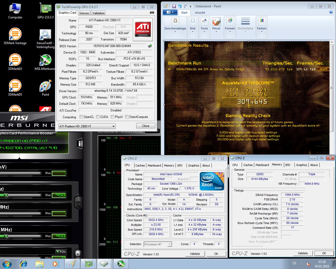This screenshot has width=336, height=269.
Task: Open the blue Paint file menu button
Action: [170, 12]
